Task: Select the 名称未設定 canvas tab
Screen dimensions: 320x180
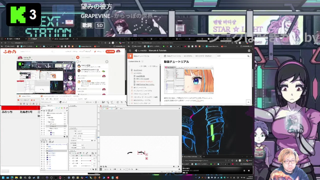Action: (x=108, y=106)
